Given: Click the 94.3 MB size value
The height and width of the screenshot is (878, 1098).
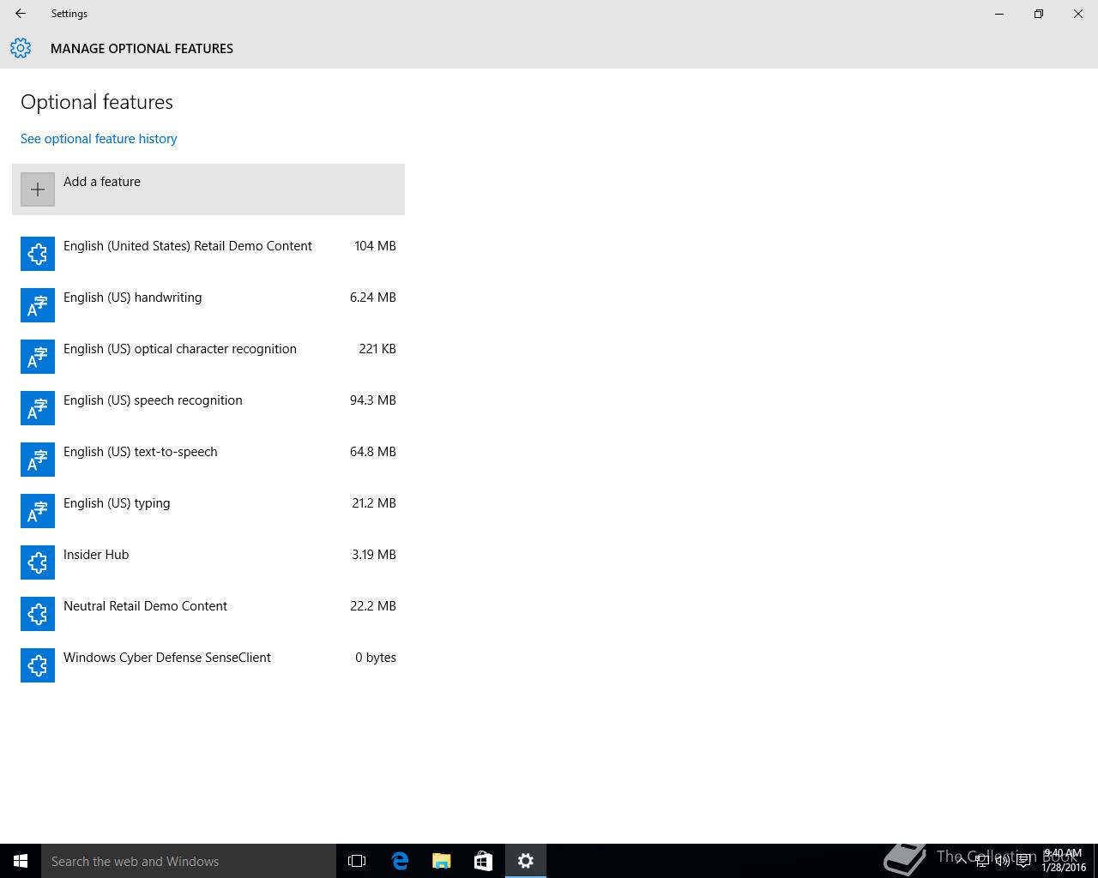Looking at the screenshot, I should point(372,400).
